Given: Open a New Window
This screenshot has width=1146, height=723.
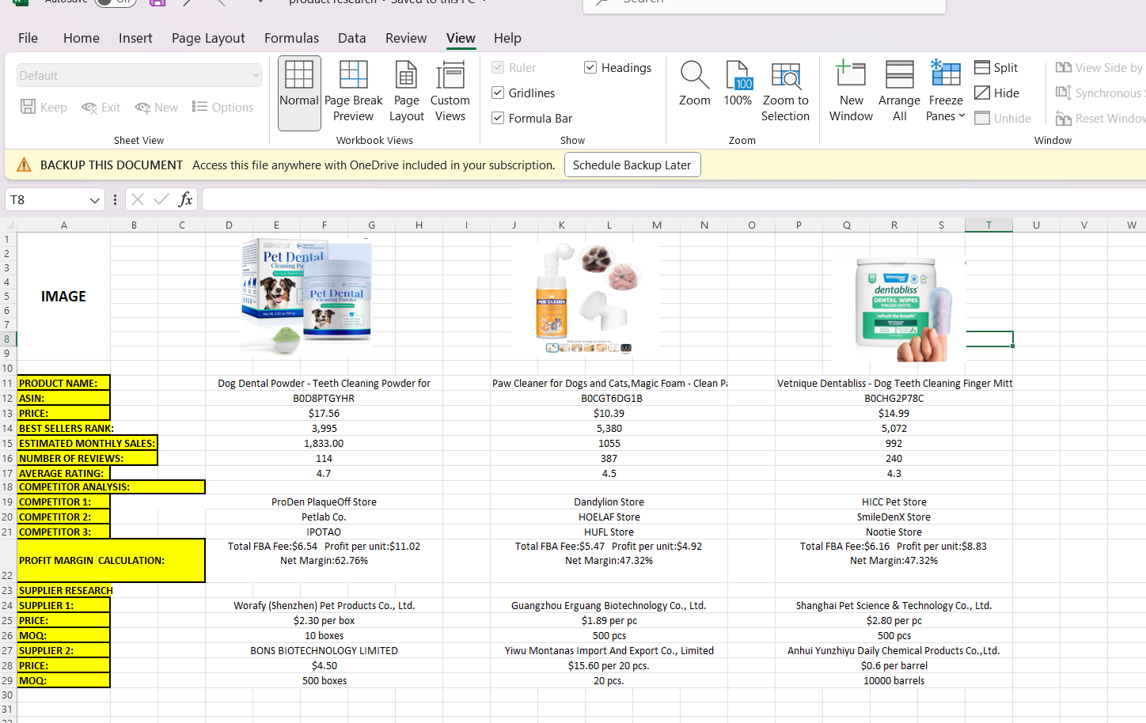Looking at the screenshot, I should pyautogui.click(x=851, y=93).
